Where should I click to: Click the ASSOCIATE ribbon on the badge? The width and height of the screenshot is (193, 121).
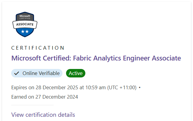point(25,25)
